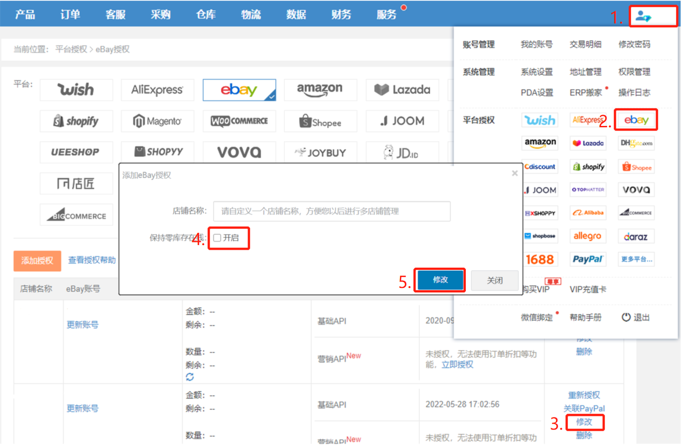Open the user account icon in top bar
The width and height of the screenshot is (682, 445).
[643, 17]
